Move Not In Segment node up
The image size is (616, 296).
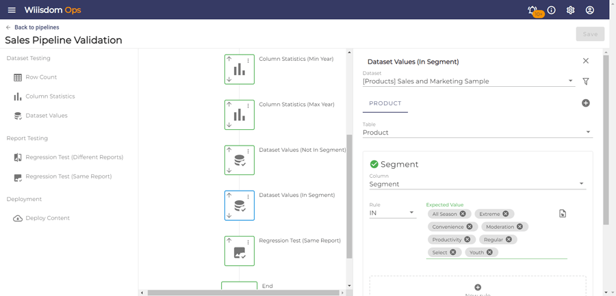(x=229, y=150)
